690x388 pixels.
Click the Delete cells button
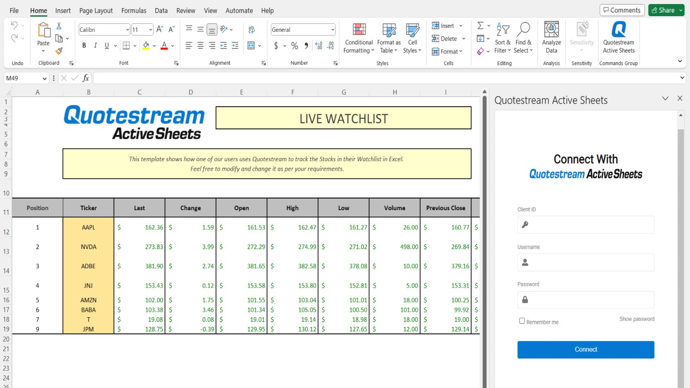pyautogui.click(x=445, y=38)
